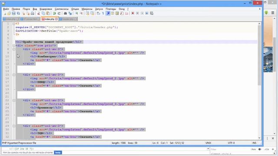The image size is (278, 156).
Task: Click the Save recorded macro icon
Action: (152, 13)
